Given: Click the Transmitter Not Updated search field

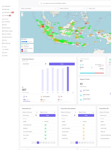Looking at the screenshot, I should click(77, 119).
